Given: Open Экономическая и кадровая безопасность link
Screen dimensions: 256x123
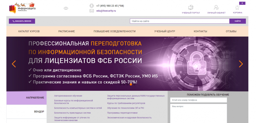Looking at the screenshot, I should click(x=129, y=118).
